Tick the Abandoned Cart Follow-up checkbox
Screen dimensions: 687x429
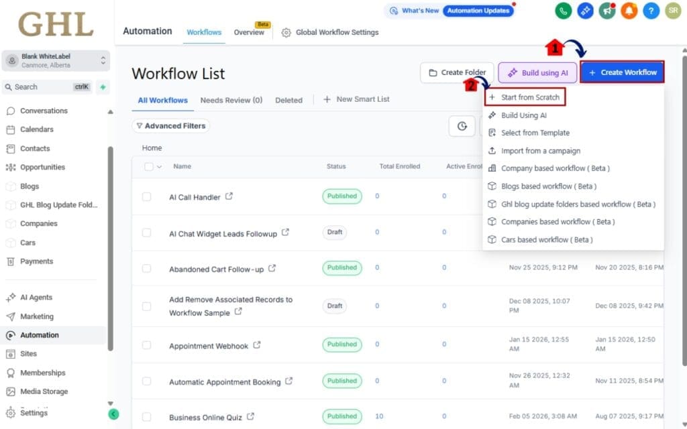click(147, 268)
